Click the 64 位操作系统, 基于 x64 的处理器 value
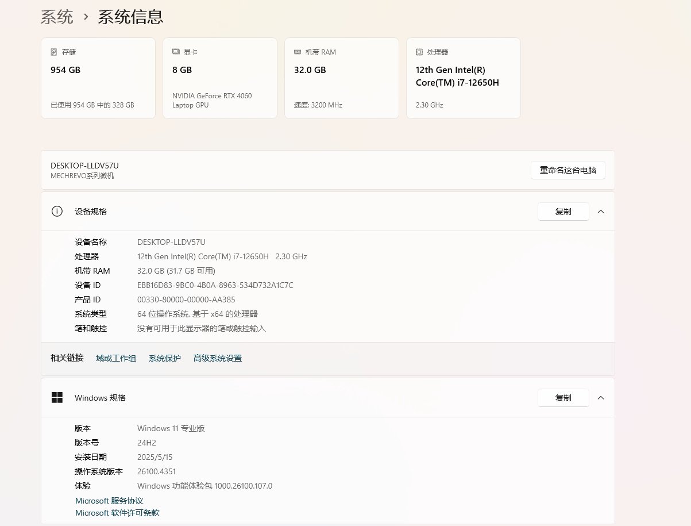691x526 pixels. point(198,314)
